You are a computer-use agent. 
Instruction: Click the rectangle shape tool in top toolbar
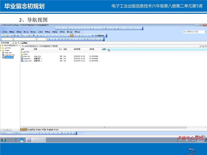(x=127, y=28)
